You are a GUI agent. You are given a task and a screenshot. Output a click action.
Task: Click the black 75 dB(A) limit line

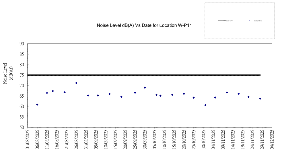[x=143, y=75]
